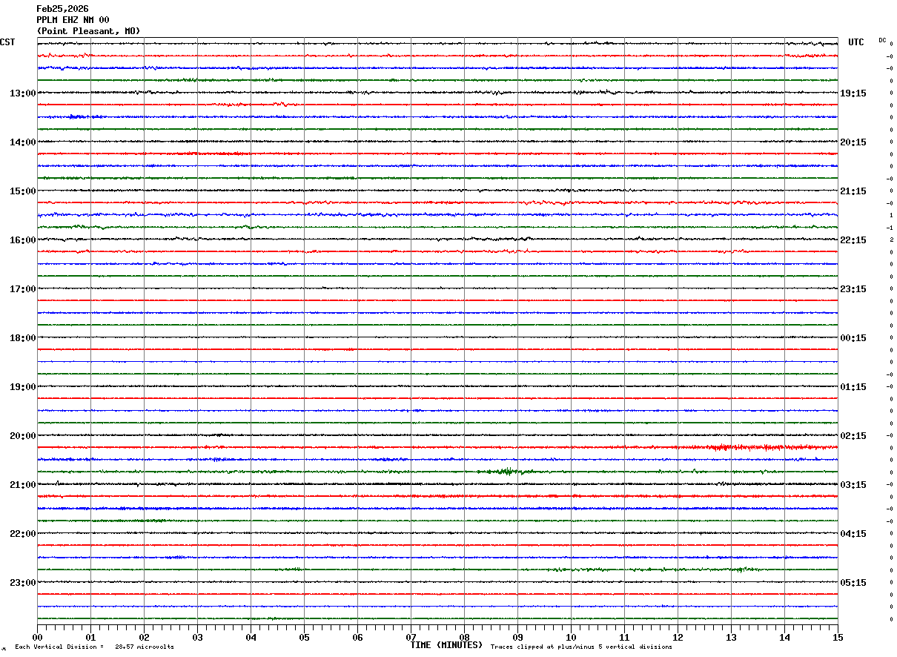The image size is (897, 657).
Task: Click the 23:15 UTC time label
Action: [x=853, y=289]
